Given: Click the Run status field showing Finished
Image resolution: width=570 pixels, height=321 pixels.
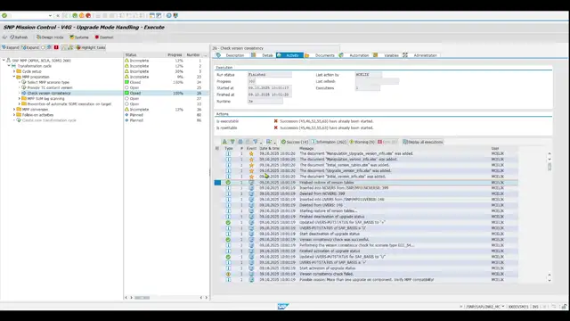Looking at the screenshot, I should coord(269,75).
